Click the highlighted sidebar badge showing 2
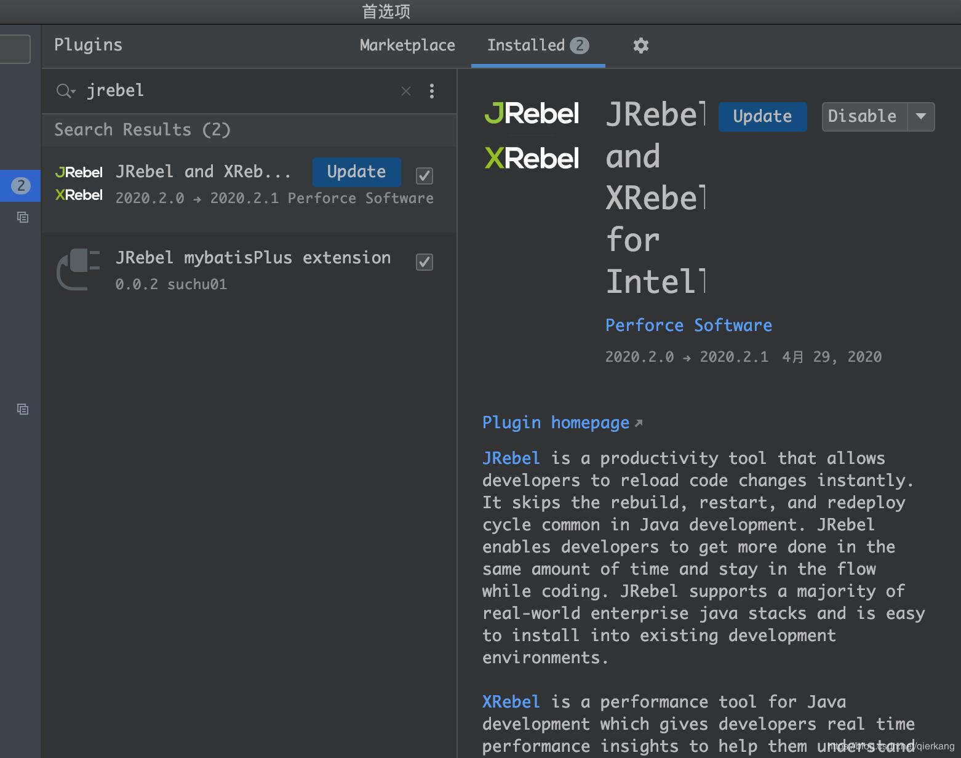 click(x=20, y=186)
